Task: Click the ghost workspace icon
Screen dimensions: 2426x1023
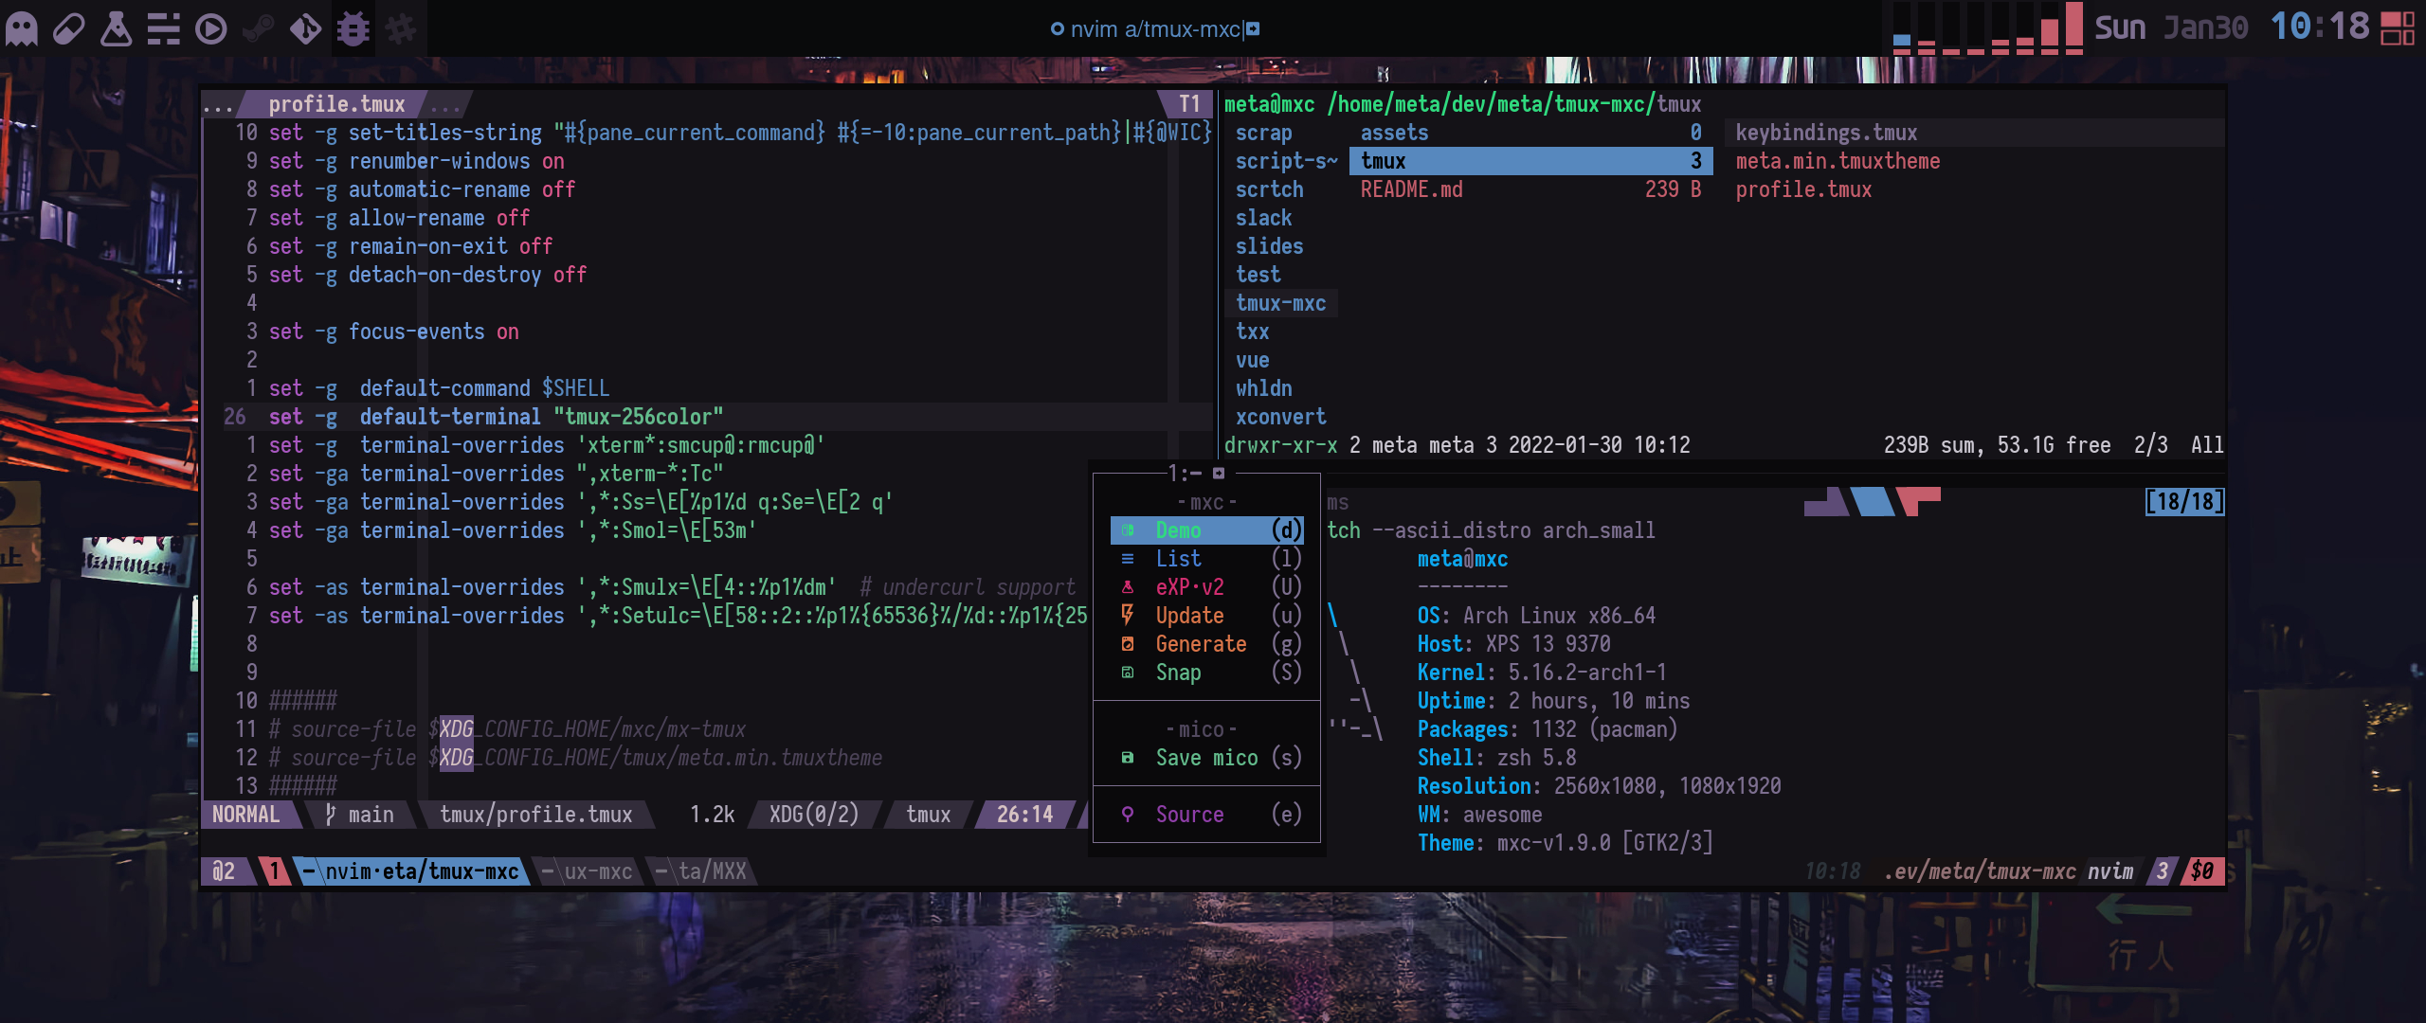Action: point(22,28)
